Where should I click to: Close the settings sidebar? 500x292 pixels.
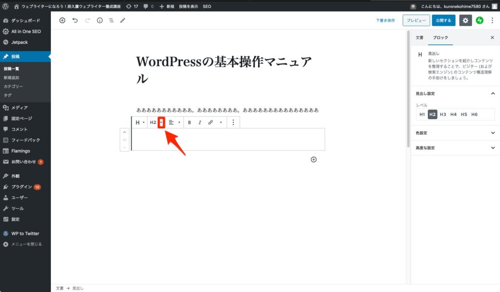tap(492, 38)
